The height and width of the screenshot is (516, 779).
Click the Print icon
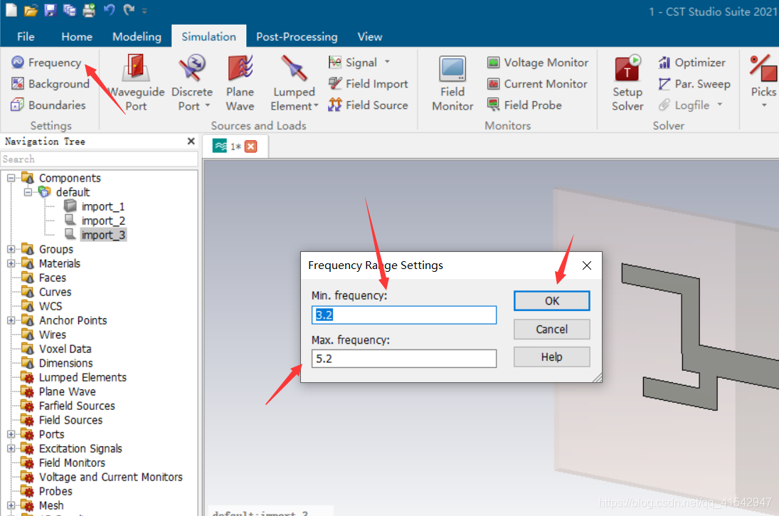[89, 10]
